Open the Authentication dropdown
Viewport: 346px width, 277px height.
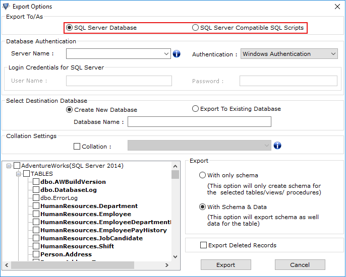point(289,54)
